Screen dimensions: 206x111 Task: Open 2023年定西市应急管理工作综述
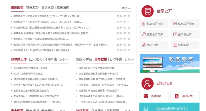(30, 68)
